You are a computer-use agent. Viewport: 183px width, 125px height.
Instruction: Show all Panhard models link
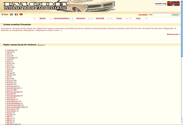pos(41,45)
